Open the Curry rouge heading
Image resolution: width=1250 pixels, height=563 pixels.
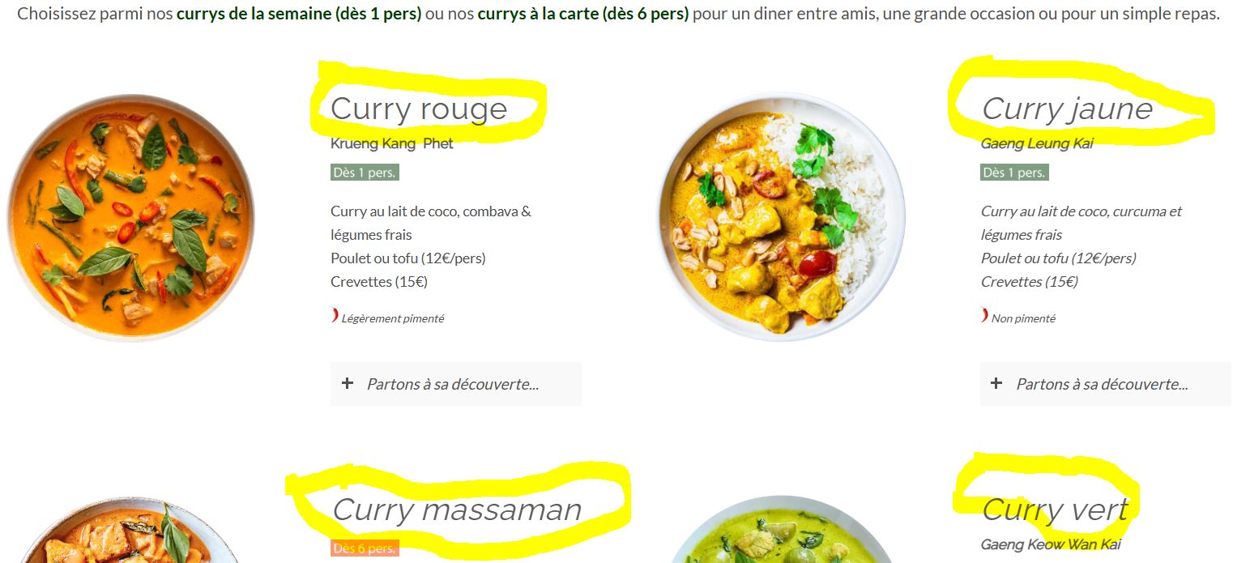[419, 109]
